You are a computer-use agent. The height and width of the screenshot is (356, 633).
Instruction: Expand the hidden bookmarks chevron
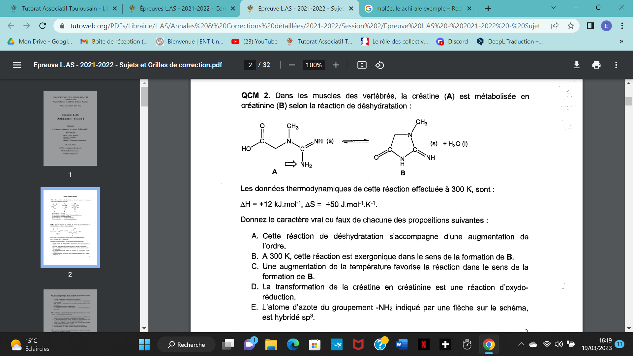(x=621, y=42)
